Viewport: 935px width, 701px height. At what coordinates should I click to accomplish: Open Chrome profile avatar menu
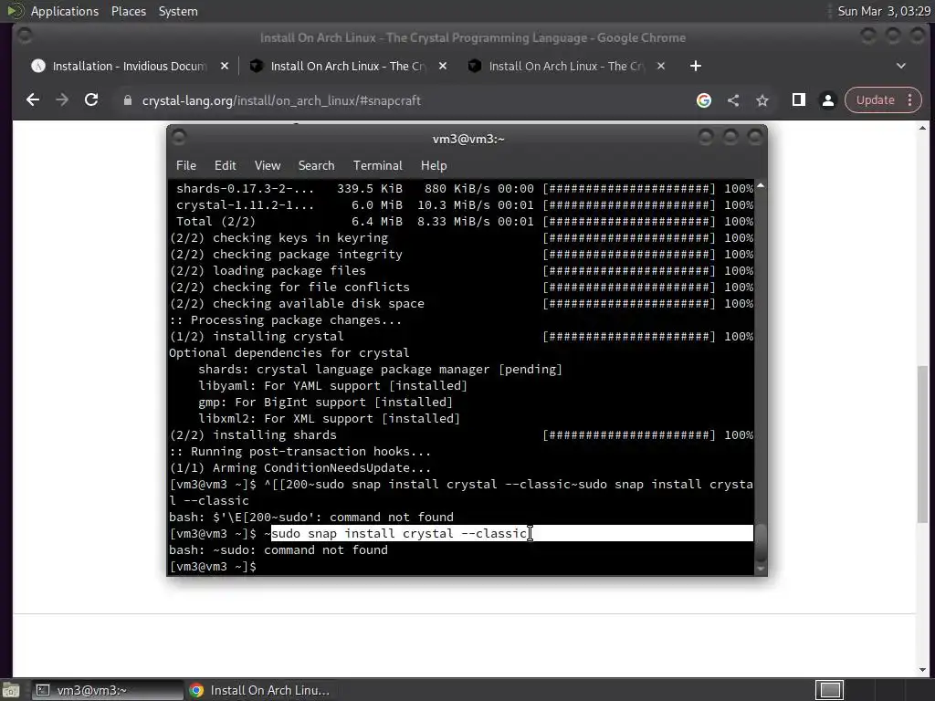pyautogui.click(x=827, y=100)
